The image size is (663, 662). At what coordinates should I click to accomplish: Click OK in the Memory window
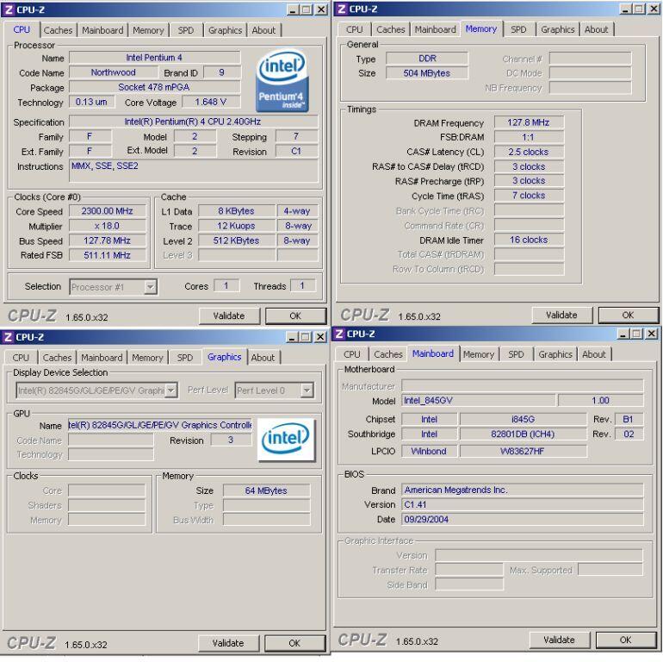[x=628, y=315]
